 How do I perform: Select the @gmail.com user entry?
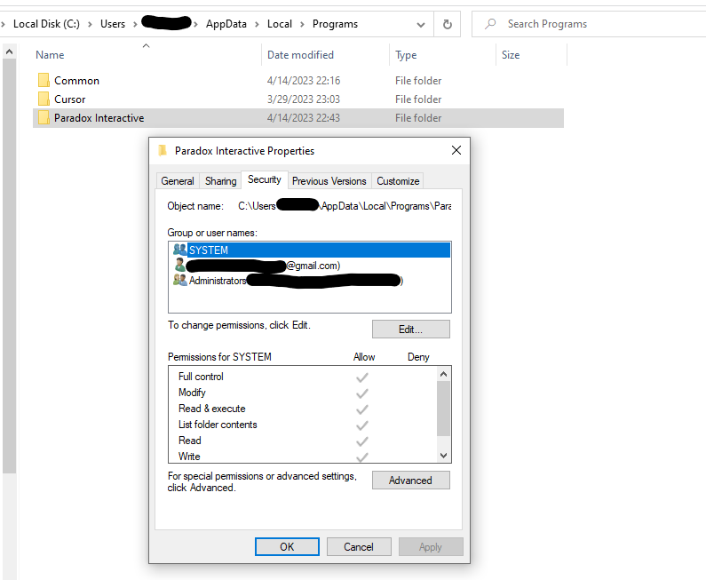(x=310, y=266)
